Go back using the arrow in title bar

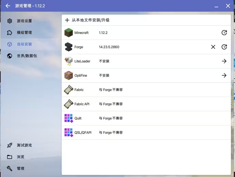tap(8, 6)
